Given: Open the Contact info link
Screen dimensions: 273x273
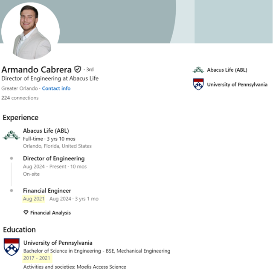Looking at the screenshot, I should 56,88.
